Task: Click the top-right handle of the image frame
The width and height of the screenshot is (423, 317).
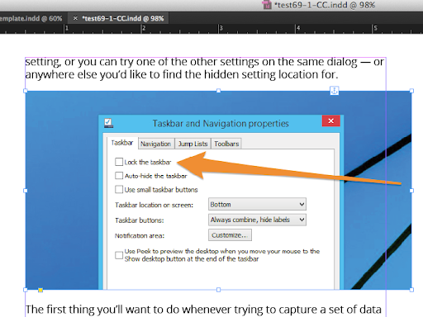Action: click(x=411, y=91)
